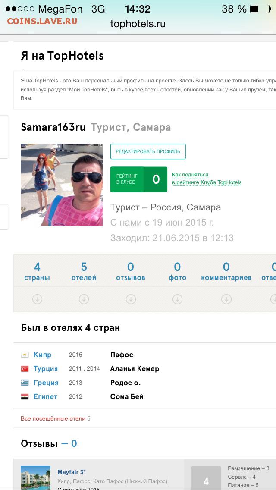This screenshot has width=276, height=490.
Task: Tap the Egypt flag icon
Action: click(25, 396)
